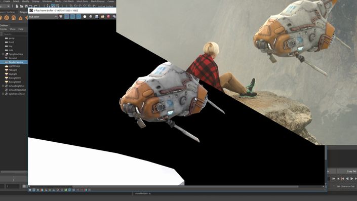Open the RGB color channel dropdown
This screenshot has width=357, height=201.
pyautogui.click(x=43, y=17)
